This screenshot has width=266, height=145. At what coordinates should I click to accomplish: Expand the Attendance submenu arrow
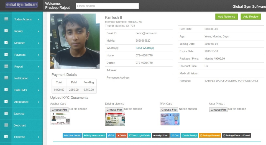tap(39, 102)
